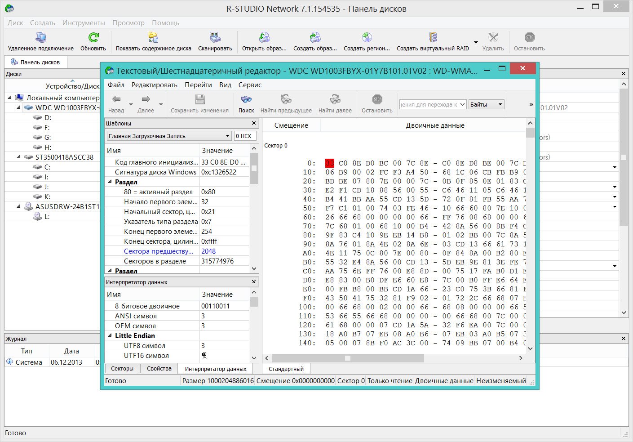Collapse the first Раздел group in templates
633x442 pixels.
tap(110, 182)
